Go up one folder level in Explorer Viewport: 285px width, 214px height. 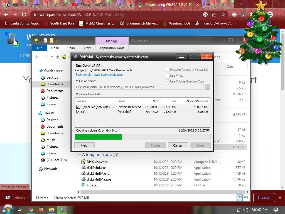pos(58,57)
